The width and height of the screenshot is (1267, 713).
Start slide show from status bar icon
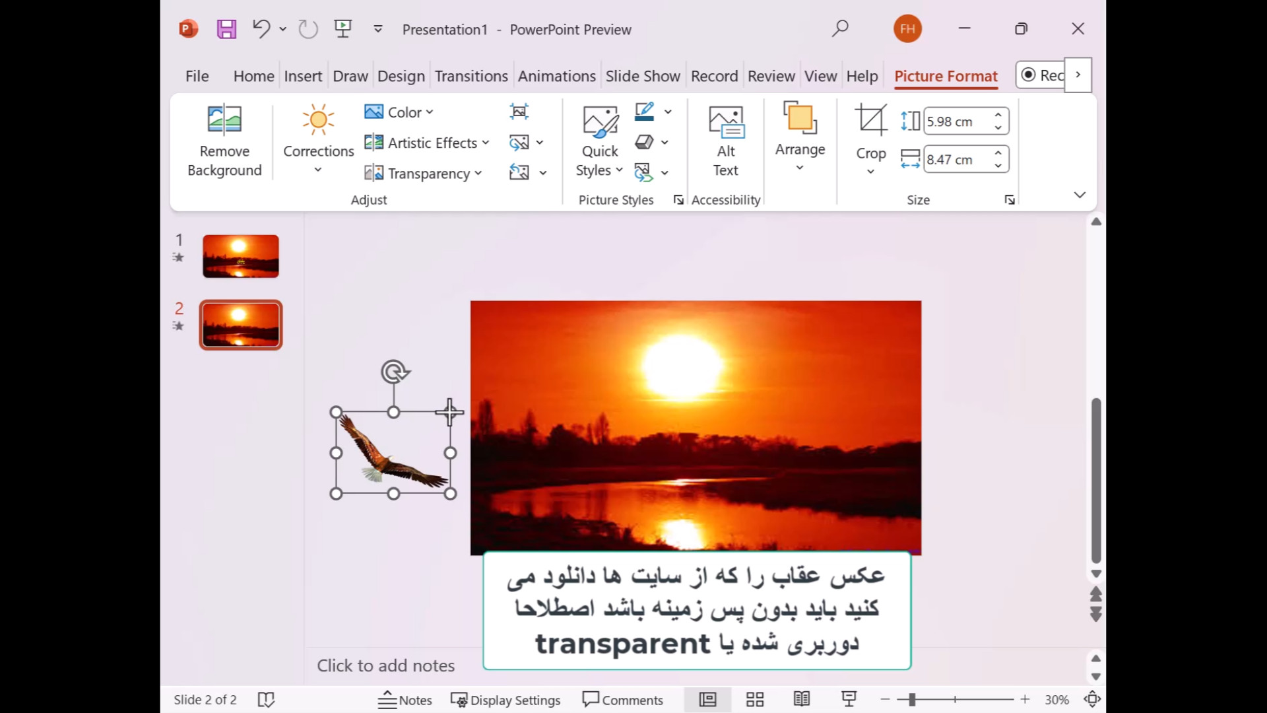click(849, 700)
